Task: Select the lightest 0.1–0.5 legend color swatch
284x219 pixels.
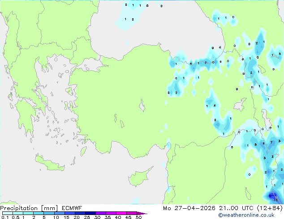Action: pos(8,213)
